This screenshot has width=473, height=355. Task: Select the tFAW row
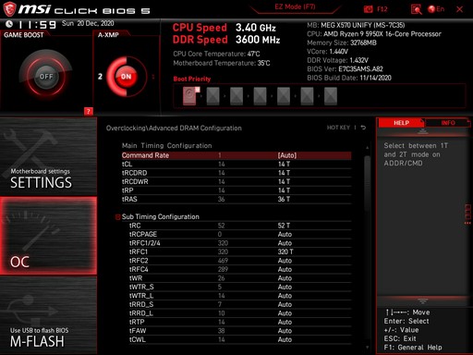(240, 331)
